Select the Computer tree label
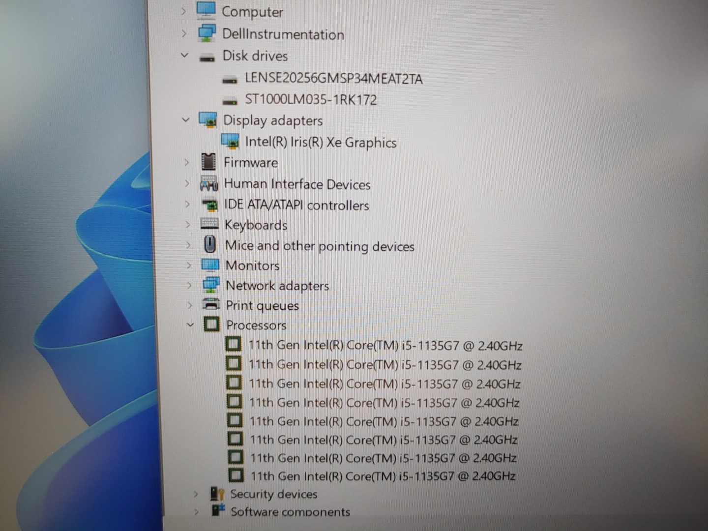 pyautogui.click(x=252, y=12)
